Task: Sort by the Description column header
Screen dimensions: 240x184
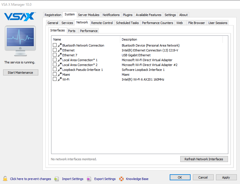Action: tap(171, 39)
